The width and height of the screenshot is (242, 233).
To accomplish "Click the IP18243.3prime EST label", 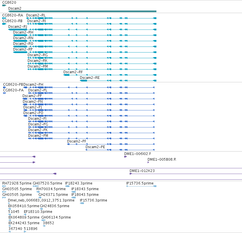I will pyautogui.click(x=79, y=183).
